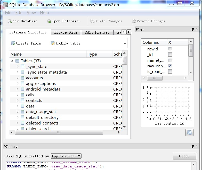Expand the deleted_contacts table node
The width and height of the screenshot is (202, 170).
tap(18, 123)
